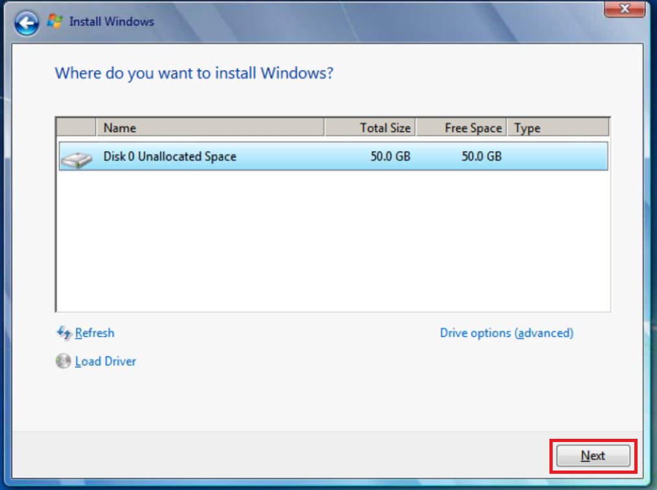657x490 pixels.
Task: Click the Refresh arrows icon
Action: click(x=63, y=333)
